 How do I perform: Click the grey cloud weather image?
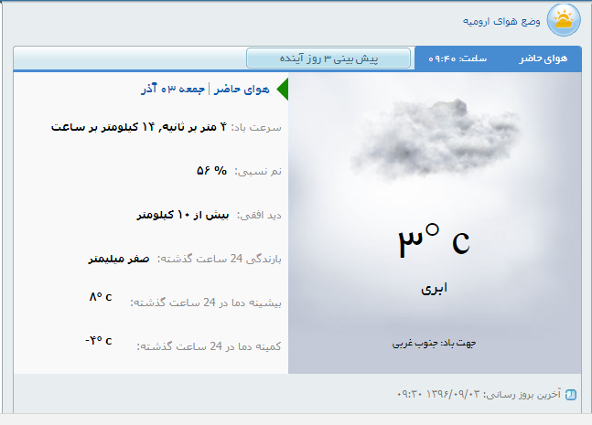(x=435, y=142)
